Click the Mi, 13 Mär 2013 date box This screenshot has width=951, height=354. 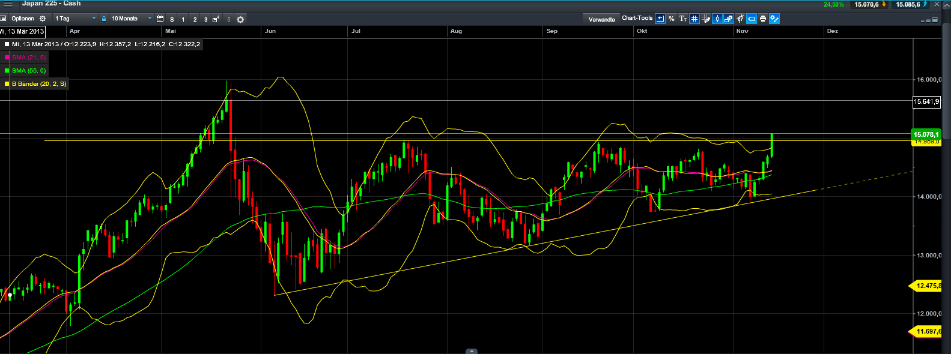22,31
